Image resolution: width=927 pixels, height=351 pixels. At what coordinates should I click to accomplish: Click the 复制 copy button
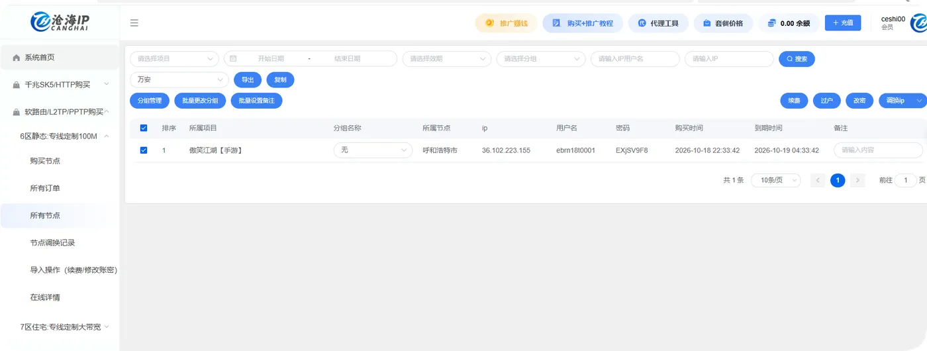pyautogui.click(x=280, y=79)
